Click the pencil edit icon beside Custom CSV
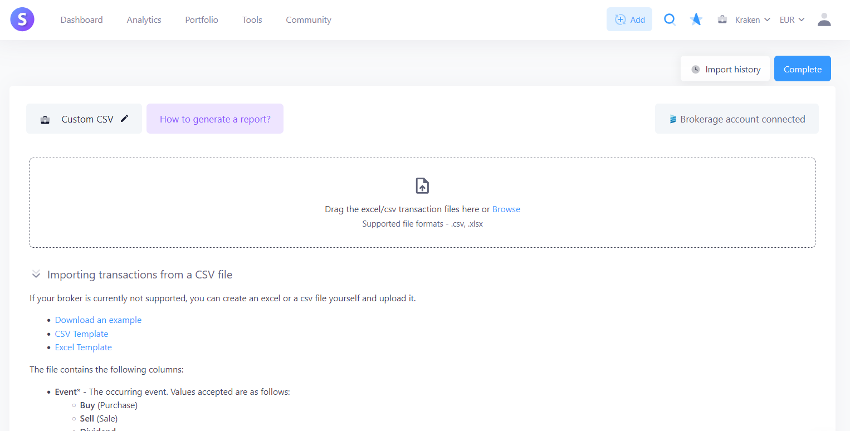 coord(125,119)
